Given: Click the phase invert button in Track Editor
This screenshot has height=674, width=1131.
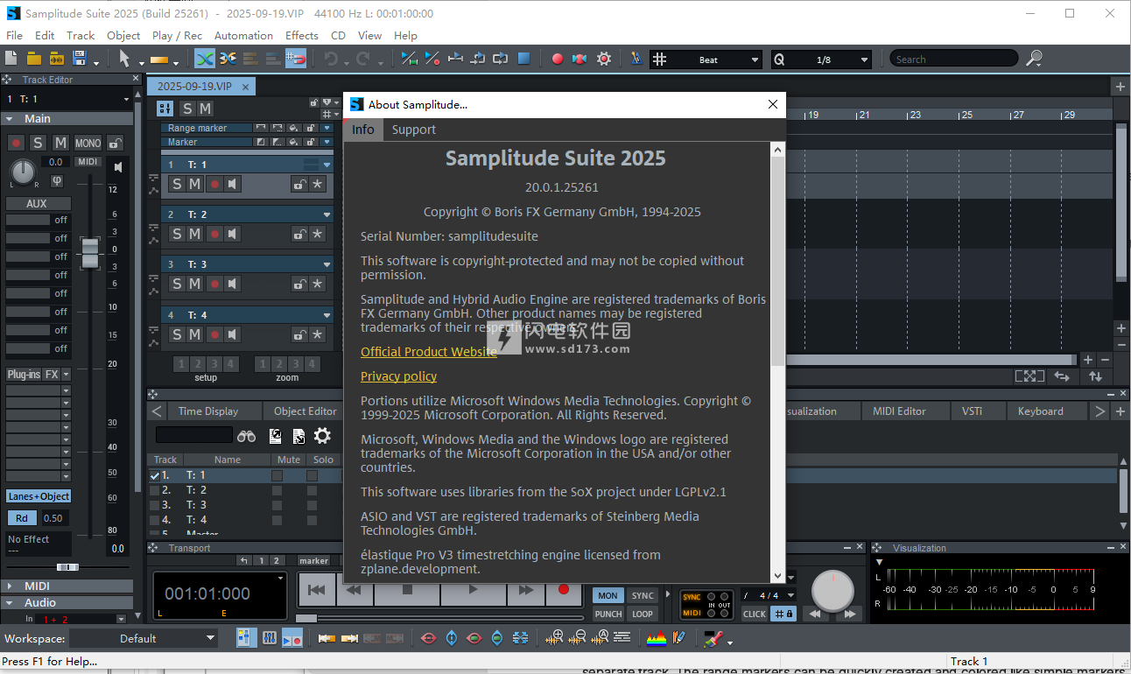Looking at the screenshot, I should coord(57,180).
